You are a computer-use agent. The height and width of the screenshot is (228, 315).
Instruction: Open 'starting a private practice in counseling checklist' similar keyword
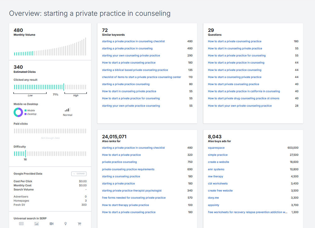(133, 41)
